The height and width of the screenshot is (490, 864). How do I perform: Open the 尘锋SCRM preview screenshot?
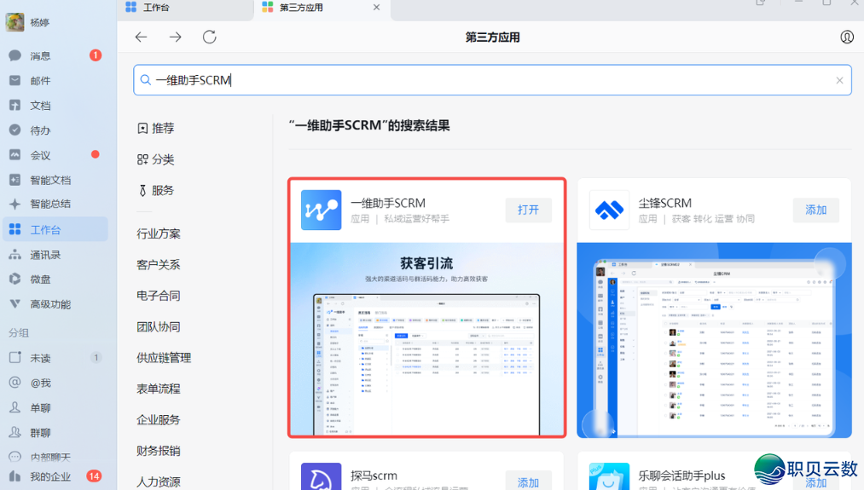point(714,340)
